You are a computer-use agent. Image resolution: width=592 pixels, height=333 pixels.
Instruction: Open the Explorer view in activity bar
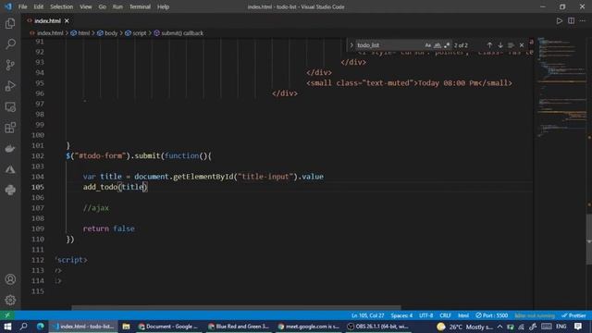click(10, 23)
